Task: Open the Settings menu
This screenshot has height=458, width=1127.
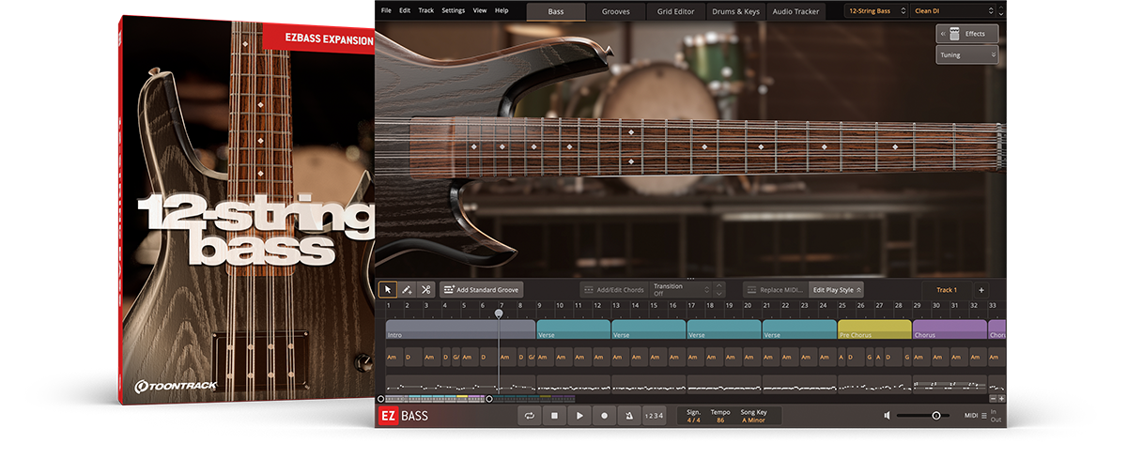Action: [x=453, y=10]
